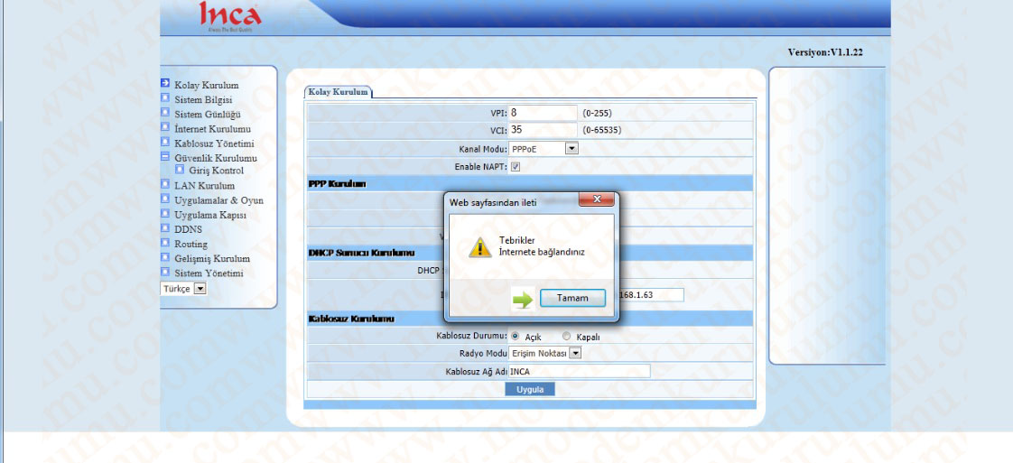This screenshot has width=1013, height=463.
Task: Open Routing settings page
Action: (x=191, y=244)
